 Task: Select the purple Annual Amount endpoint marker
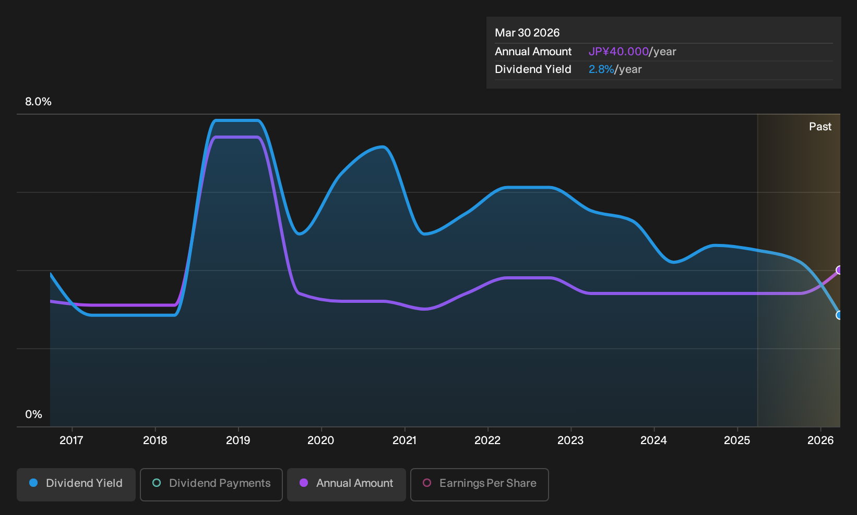coord(839,270)
